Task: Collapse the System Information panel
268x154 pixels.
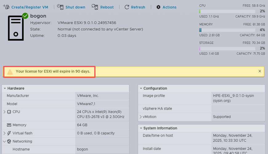Action: tap(141, 128)
